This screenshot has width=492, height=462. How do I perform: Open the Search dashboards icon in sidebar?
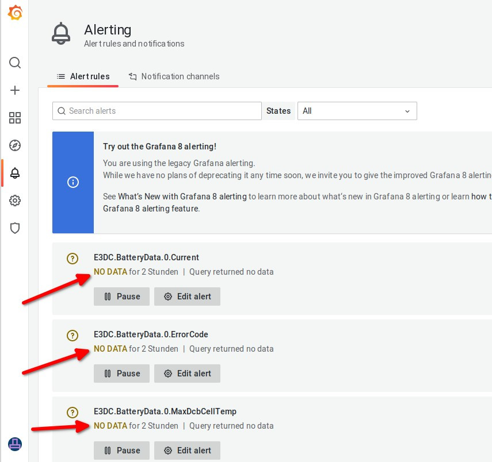tap(15, 63)
